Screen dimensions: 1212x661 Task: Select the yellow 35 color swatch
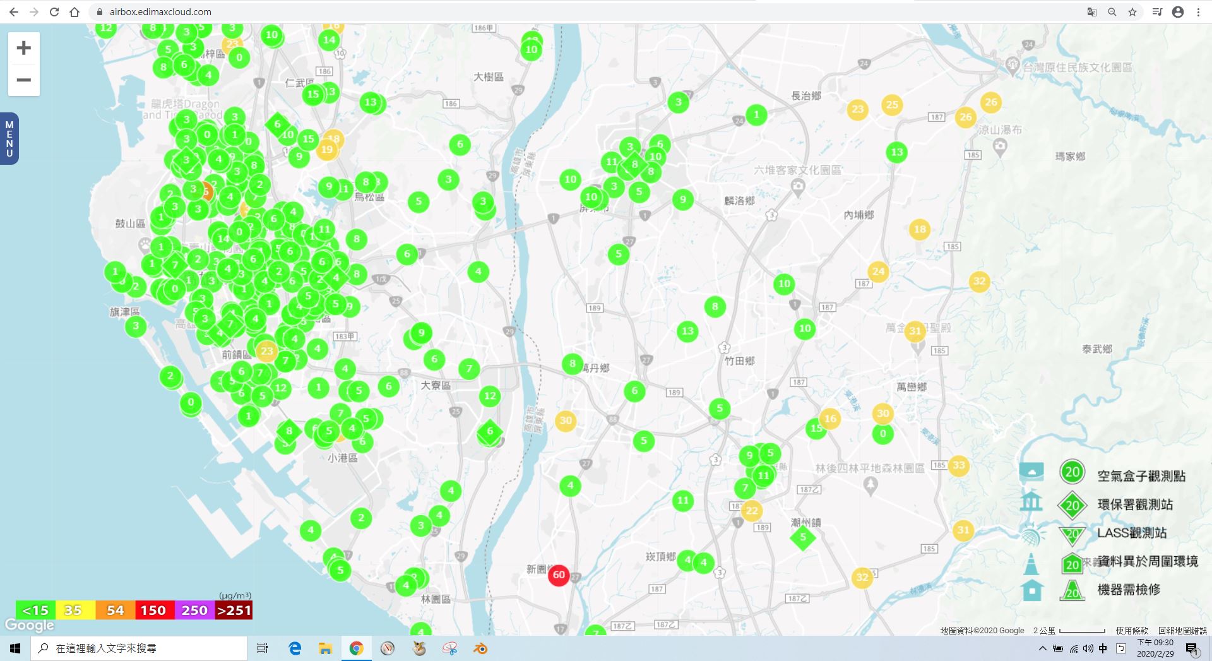[75, 610]
